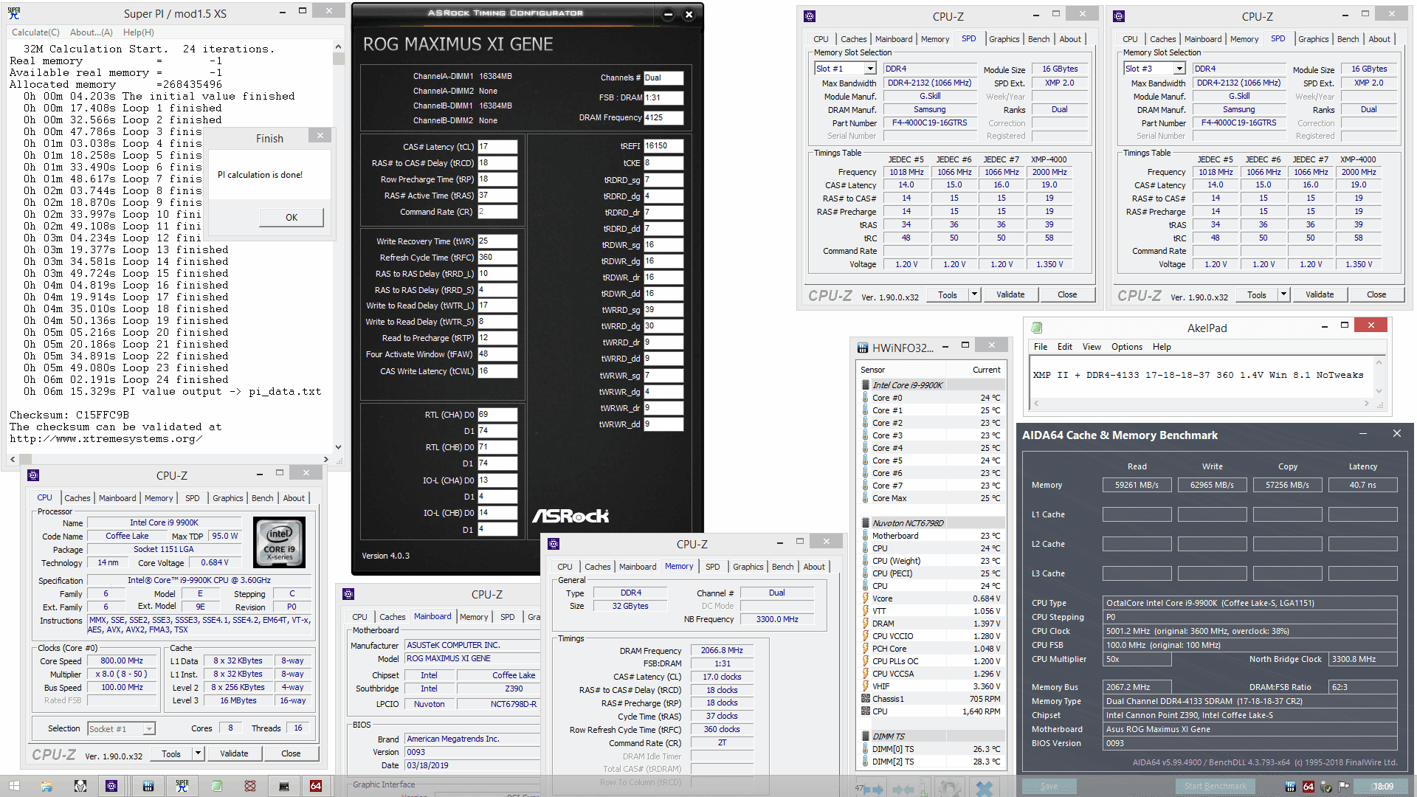The width and height of the screenshot is (1417, 797).
Task: Click the AkelPad title bar icon
Action: 1037,327
